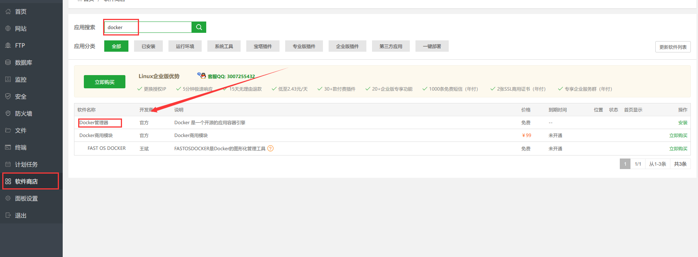Click 'Docker 是一个开源的应用容器引擎' description
Image resolution: width=698 pixels, height=257 pixels.
[210, 123]
